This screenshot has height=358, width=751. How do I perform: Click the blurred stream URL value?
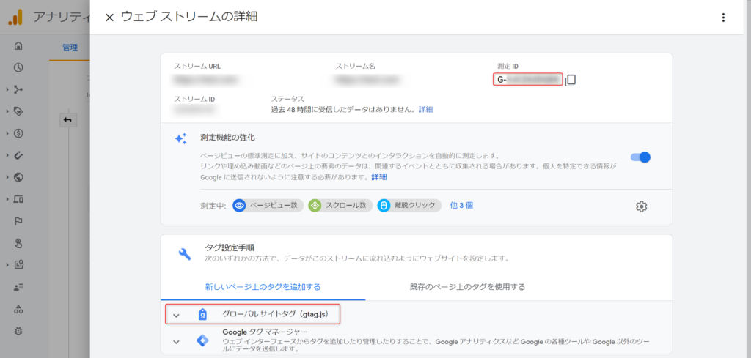[x=206, y=80]
